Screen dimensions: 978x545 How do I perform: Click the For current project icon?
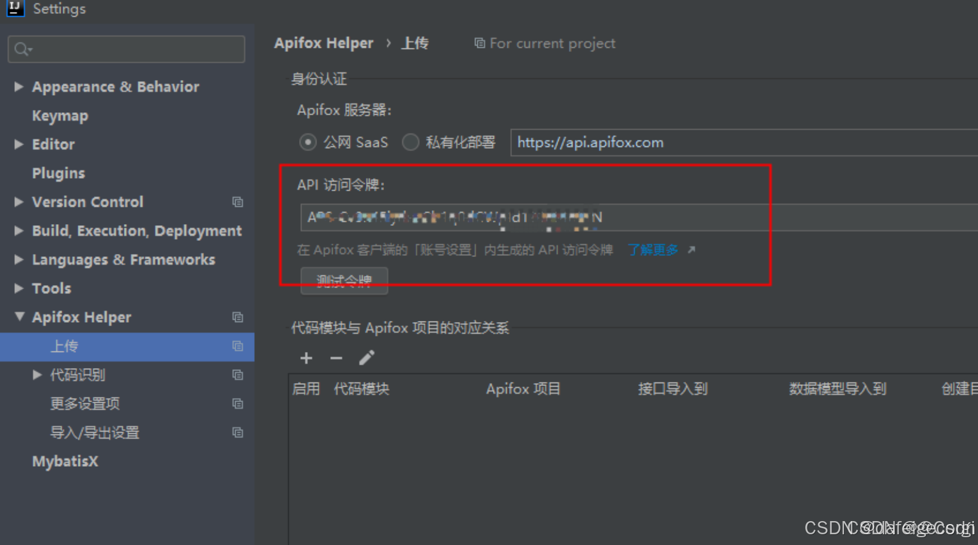tap(479, 43)
